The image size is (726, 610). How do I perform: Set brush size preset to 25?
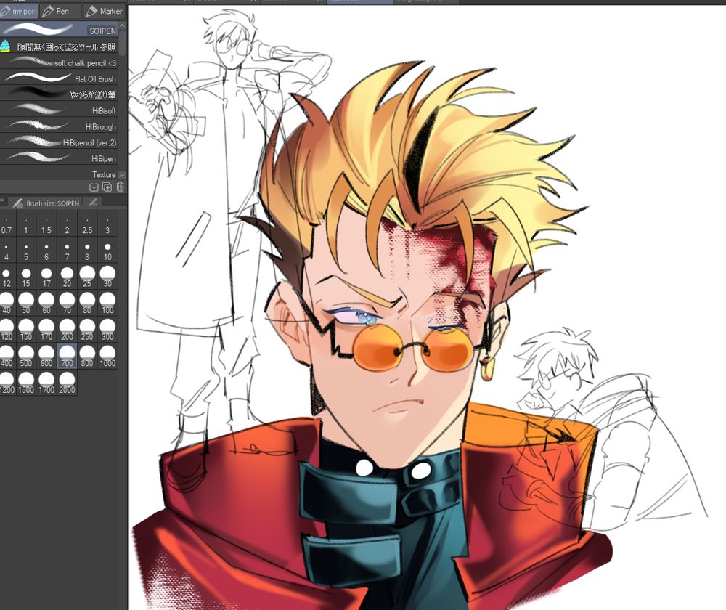(x=87, y=277)
